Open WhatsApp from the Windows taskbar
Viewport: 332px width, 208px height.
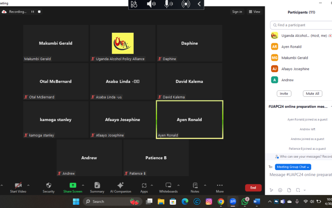click(x=245, y=202)
